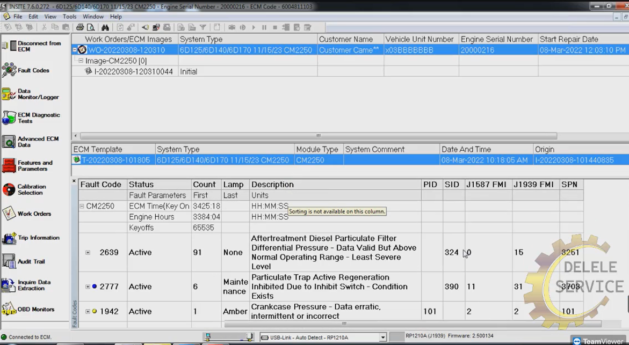This screenshot has width=629, height=345.
Task: Open the Help menu
Action: point(116,17)
